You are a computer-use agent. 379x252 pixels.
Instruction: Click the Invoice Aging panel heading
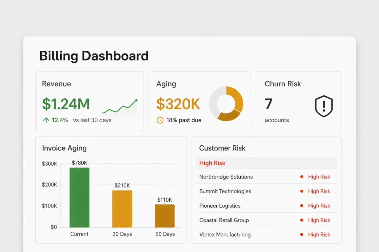click(x=64, y=148)
